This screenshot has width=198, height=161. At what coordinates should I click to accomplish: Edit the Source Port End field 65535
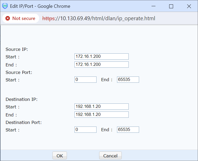coord(128,80)
